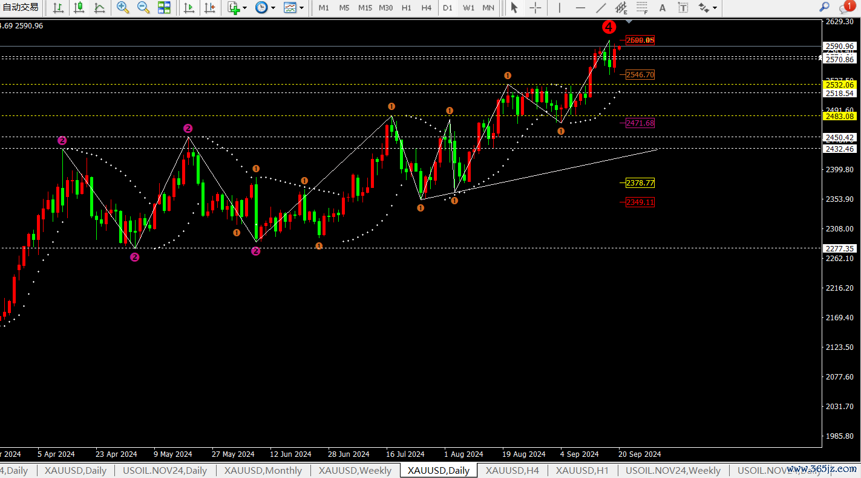Switch to the USOIL.NOV24,Weekly tab
Viewport: 861px width, 478px height.
pos(673,470)
